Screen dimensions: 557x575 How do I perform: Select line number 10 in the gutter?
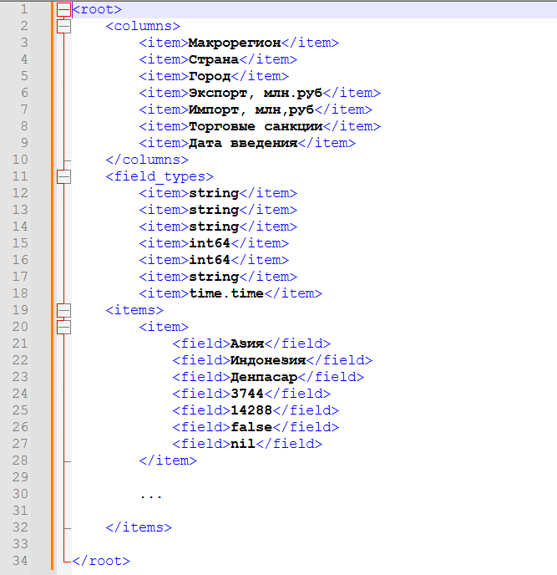[x=20, y=160]
